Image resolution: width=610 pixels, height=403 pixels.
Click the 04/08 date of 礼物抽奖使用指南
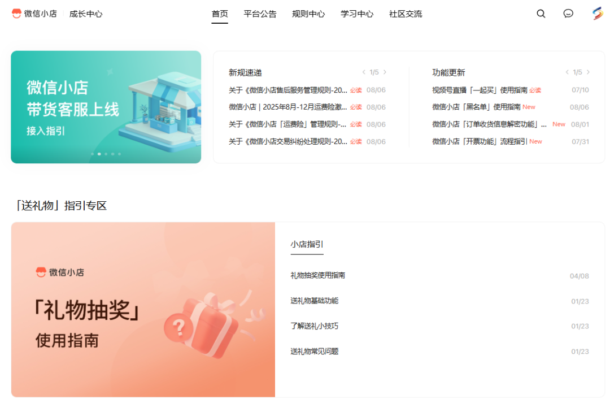click(x=579, y=276)
